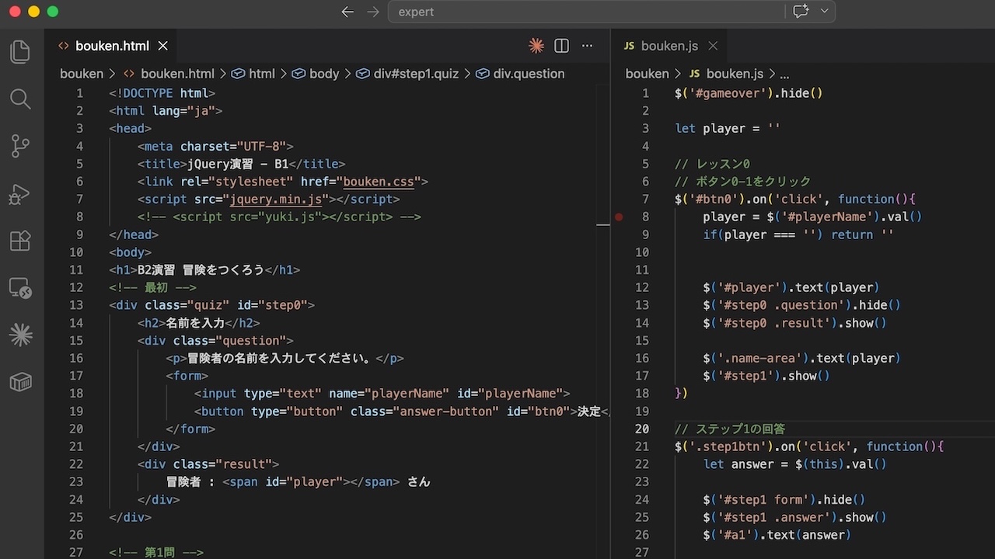The image size is (995, 559).
Task: Click 'let player' on line 3 of bouken.js
Action: pos(710,128)
